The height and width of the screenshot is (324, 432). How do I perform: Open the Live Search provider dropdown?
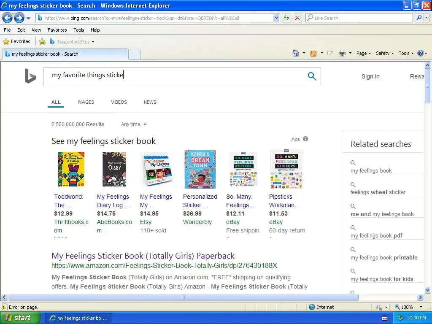426,18
